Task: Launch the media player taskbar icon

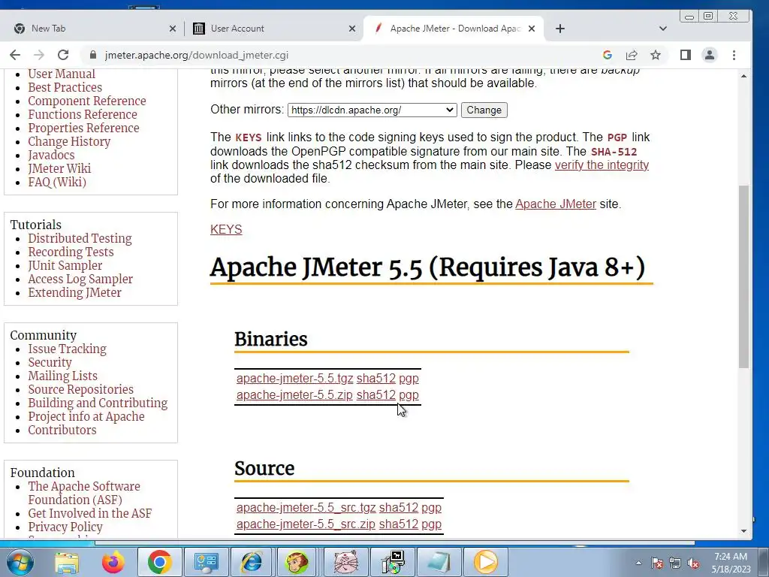Action: pyautogui.click(x=486, y=562)
